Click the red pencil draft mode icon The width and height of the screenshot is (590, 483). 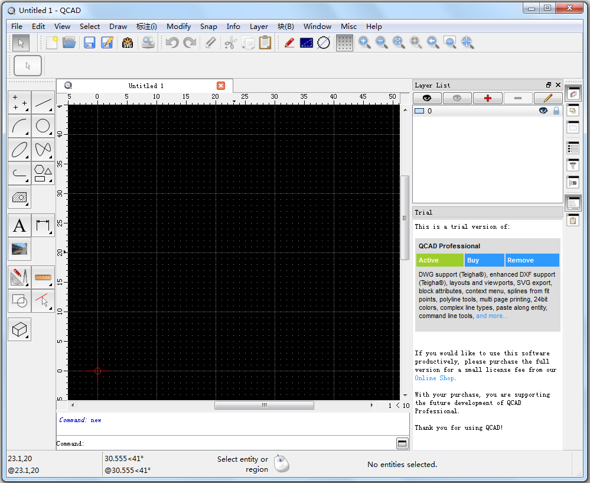(x=289, y=43)
